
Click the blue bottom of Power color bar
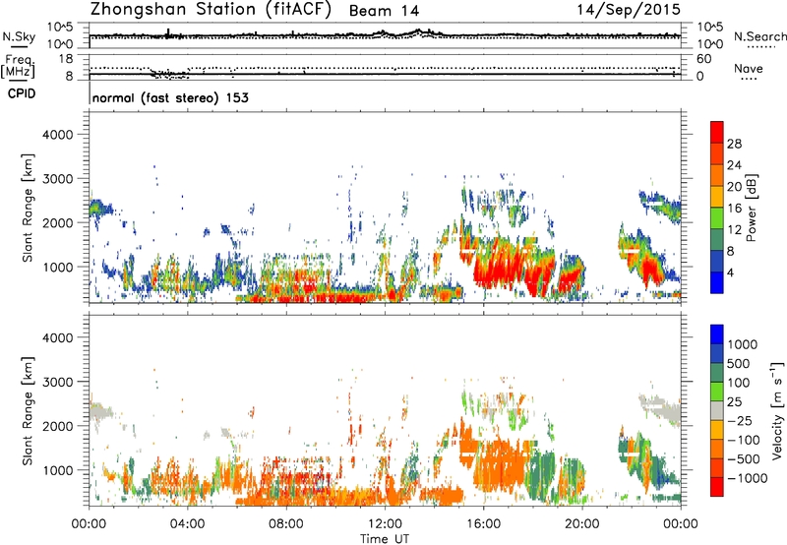point(717,282)
